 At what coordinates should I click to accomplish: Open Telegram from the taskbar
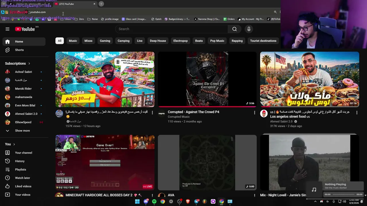click(x=196, y=201)
